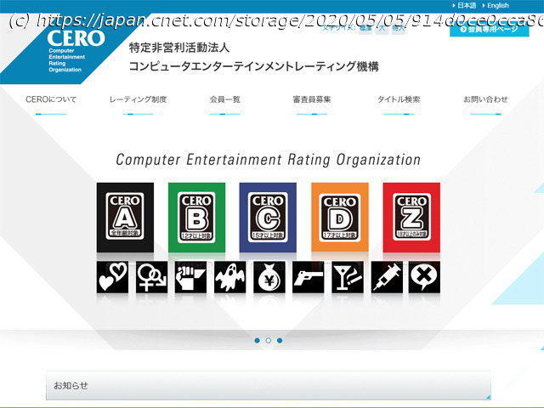
Task: Select the syringe drugs content icon
Action: [x=387, y=277]
